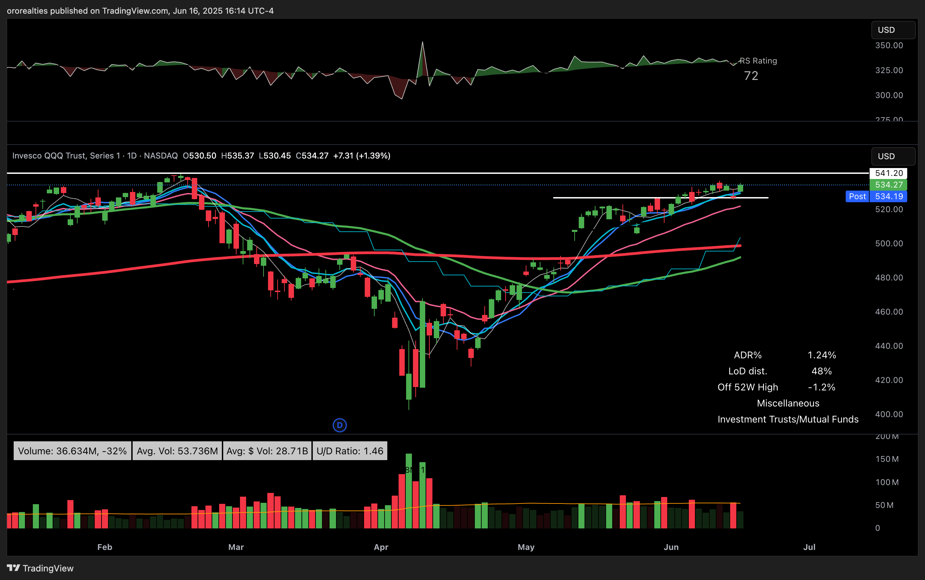The height and width of the screenshot is (580, 925).
Task: Click the RS Rating value 72
Action: pyautogui.click(x=751, y=75)
